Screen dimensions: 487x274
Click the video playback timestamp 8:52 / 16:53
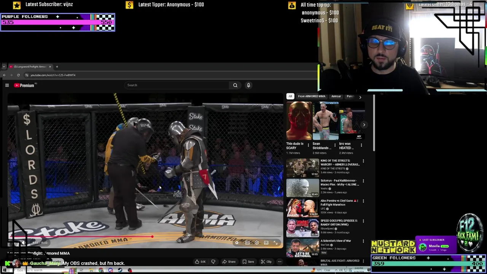[40, 243]
